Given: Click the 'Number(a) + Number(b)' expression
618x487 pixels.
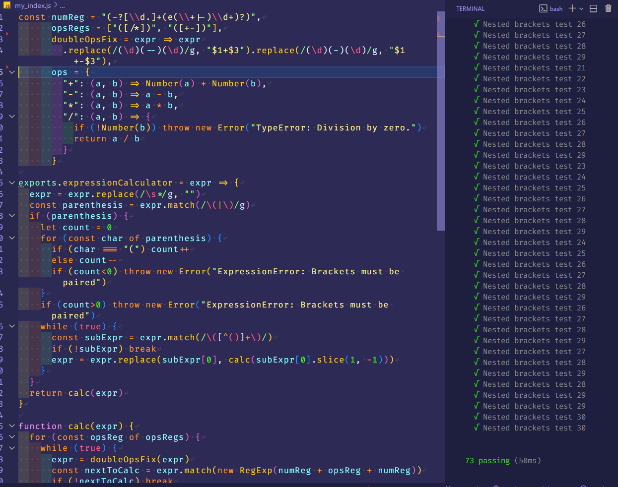Looking at the screenshot, I should click(x=204, y=84).
